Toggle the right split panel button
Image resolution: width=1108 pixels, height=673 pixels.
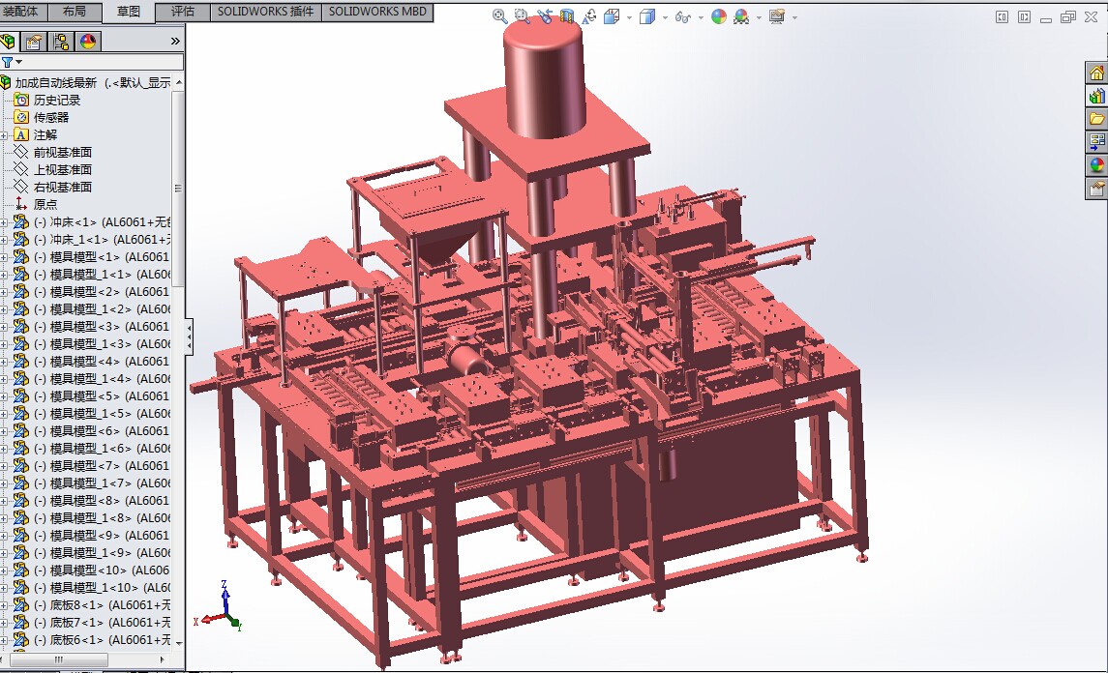(x=1024, y=16)
